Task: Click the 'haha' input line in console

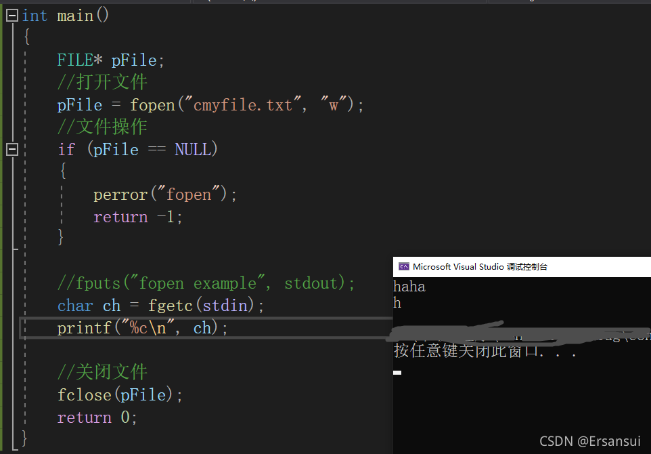Action: tap(409, 287)
